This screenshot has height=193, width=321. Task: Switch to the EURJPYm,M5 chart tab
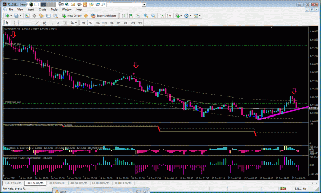point(13,183)
